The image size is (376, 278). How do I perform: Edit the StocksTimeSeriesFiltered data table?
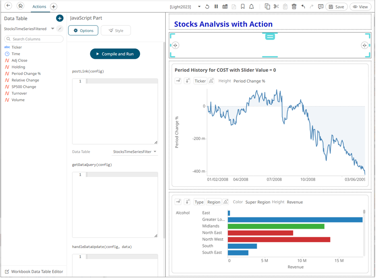(60, 29)
